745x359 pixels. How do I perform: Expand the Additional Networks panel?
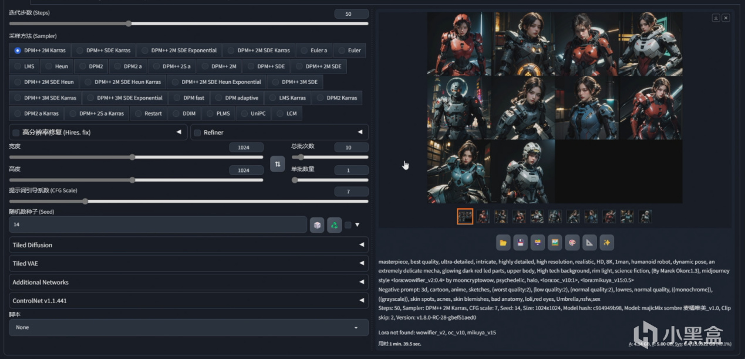tap(188, 282)
